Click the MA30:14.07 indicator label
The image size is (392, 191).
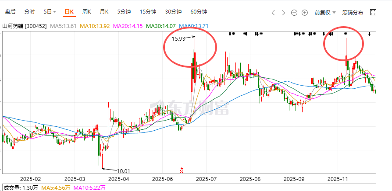pyautogui.click(x=161, y=26)
